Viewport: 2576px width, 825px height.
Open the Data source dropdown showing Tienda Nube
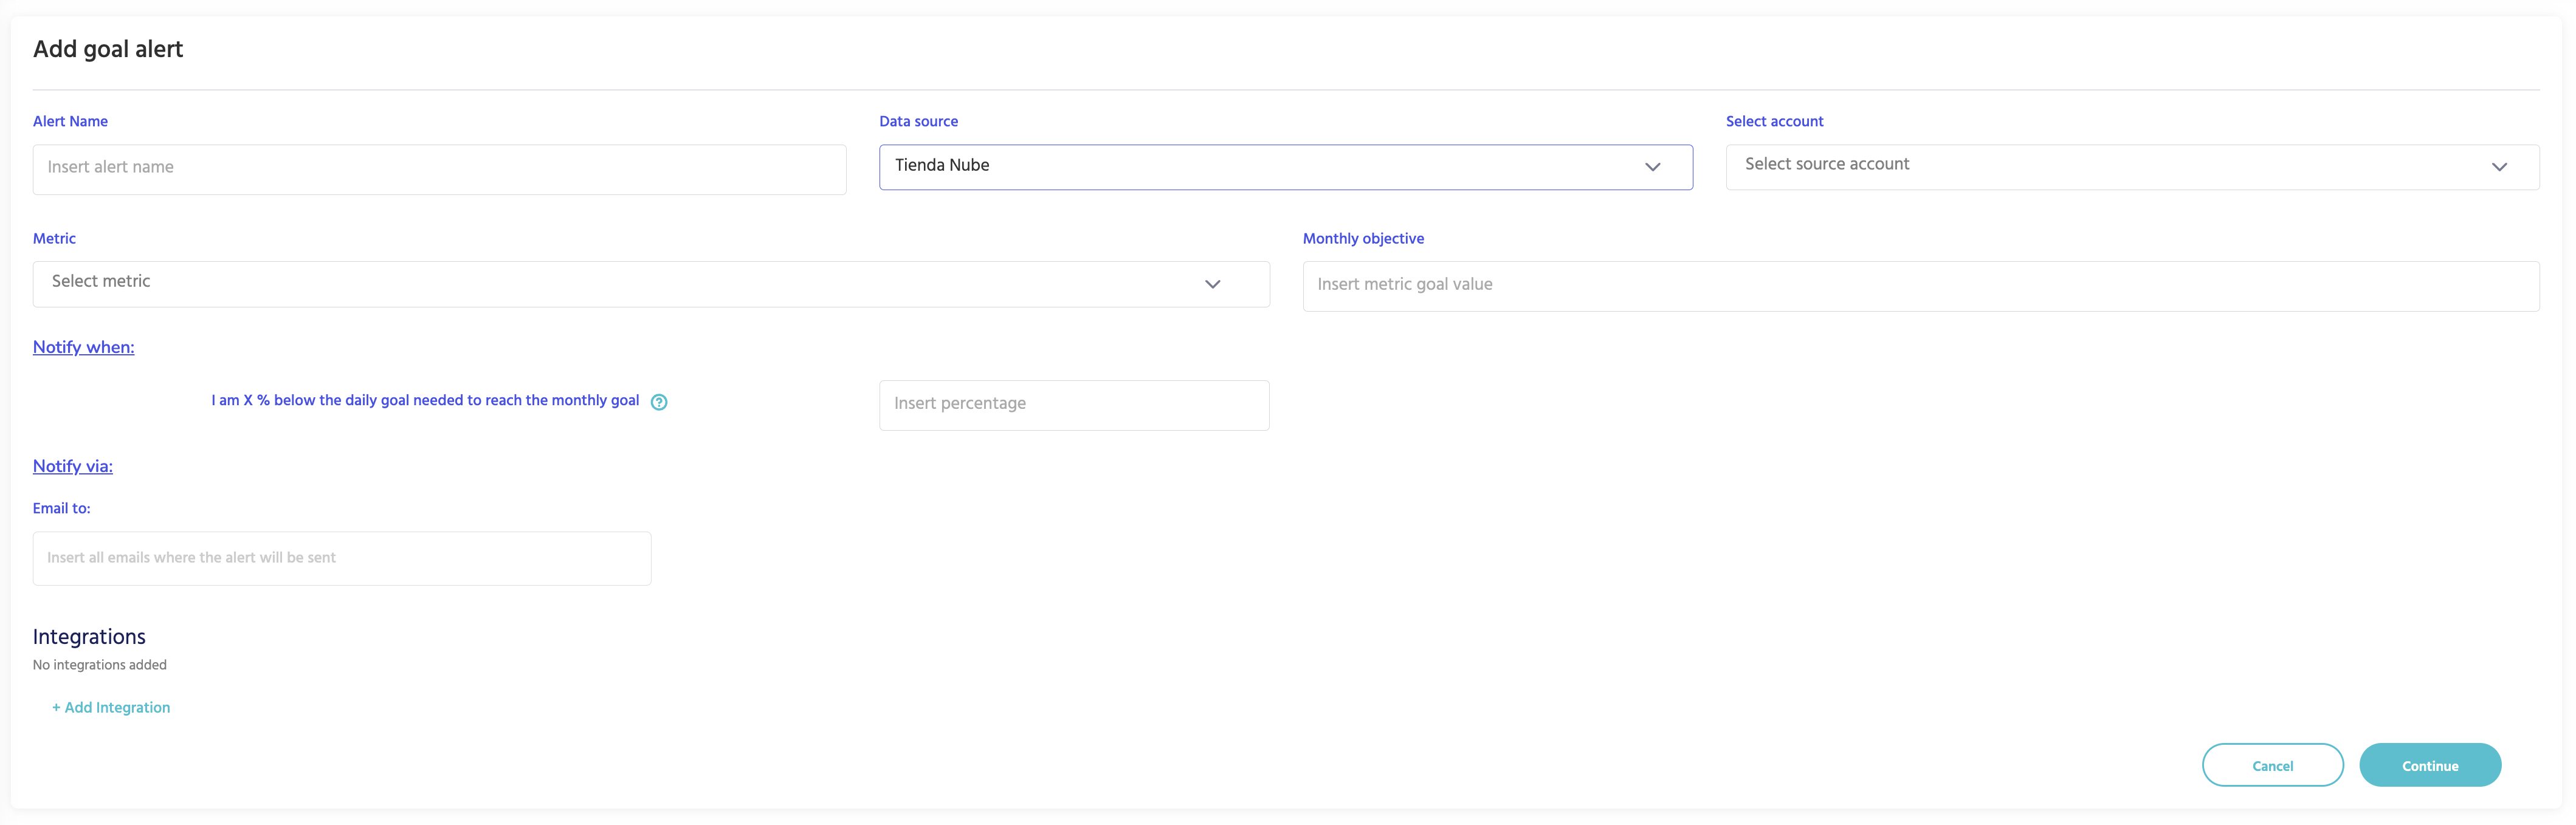click(x=1285, y=167)
